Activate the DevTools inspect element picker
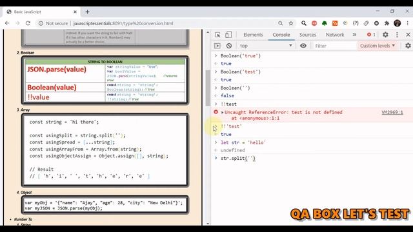The height and width of the screenshot is (232, 413). (x=217, y=35)
